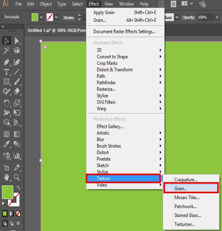This screenshot has width=222, height=231.
Task: Pick the Eraser tool
Action: tap(17, 91)
